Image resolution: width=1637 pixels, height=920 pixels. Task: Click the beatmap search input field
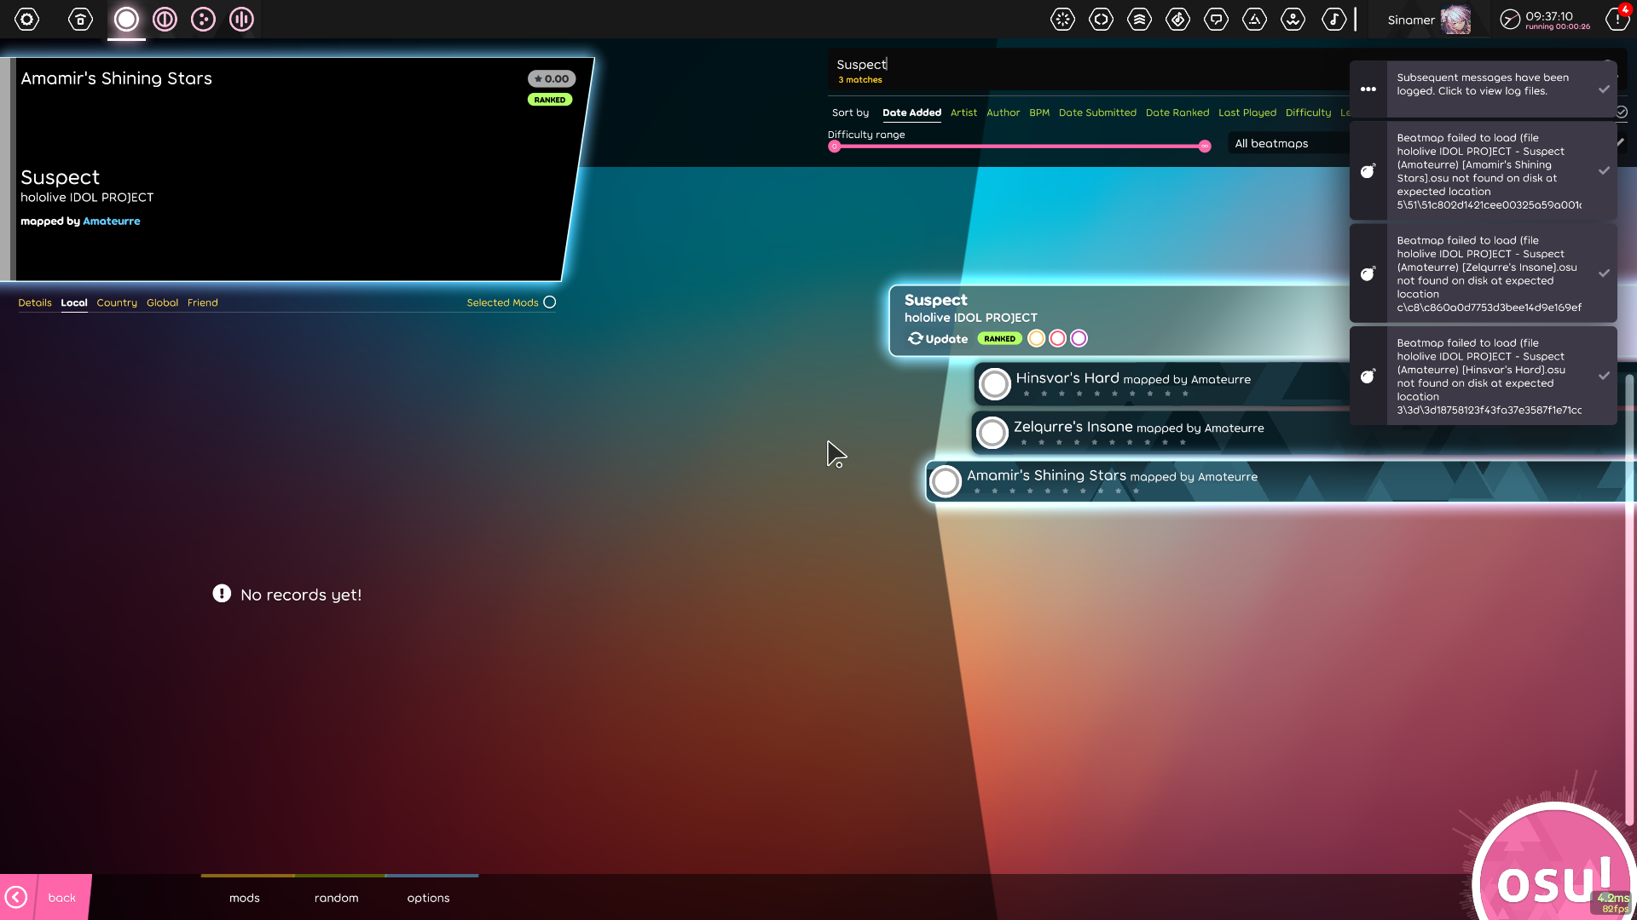(x=1023, y=64)
